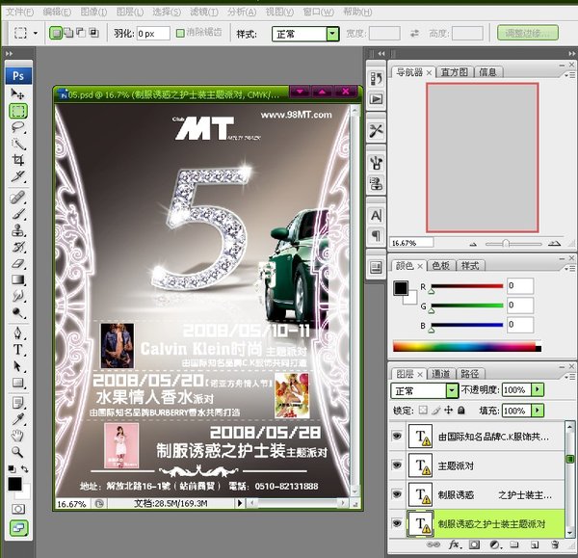Click the Delete layer trash icon
The height and width of the screenshot is (558, 578).
[x=553, y=545]
